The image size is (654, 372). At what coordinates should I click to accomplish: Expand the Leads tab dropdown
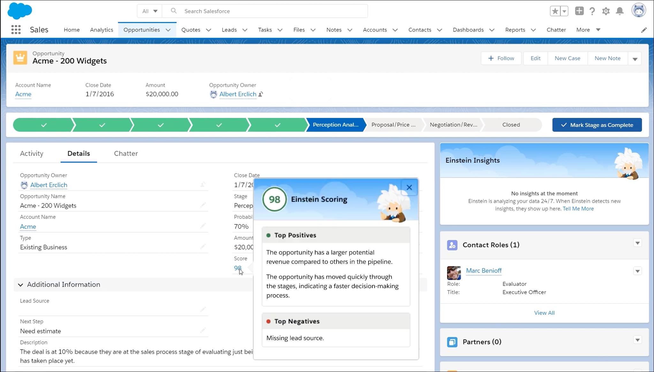point(245,30)
